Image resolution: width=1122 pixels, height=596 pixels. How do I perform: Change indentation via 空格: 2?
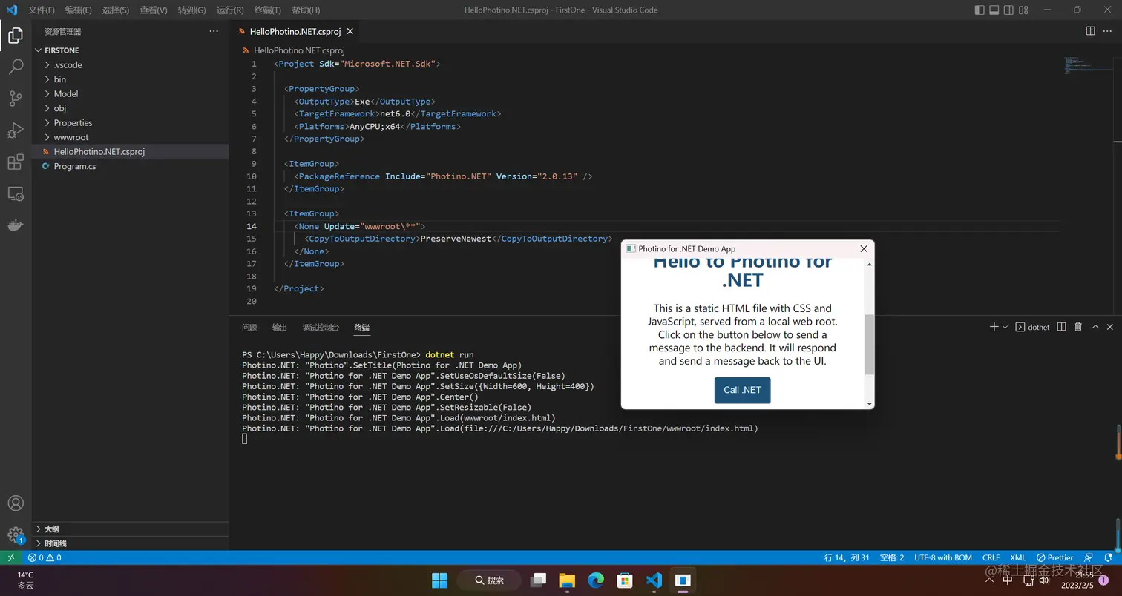coord(891,557)
